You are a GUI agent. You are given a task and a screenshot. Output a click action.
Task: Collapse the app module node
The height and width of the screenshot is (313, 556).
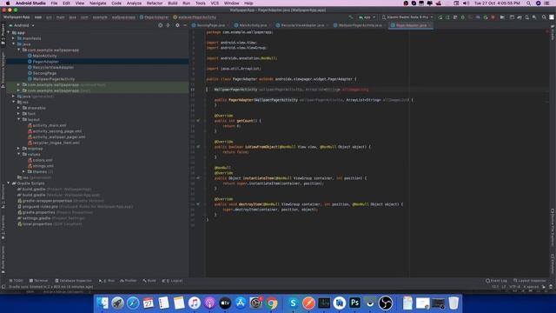[x=9, y=33]
